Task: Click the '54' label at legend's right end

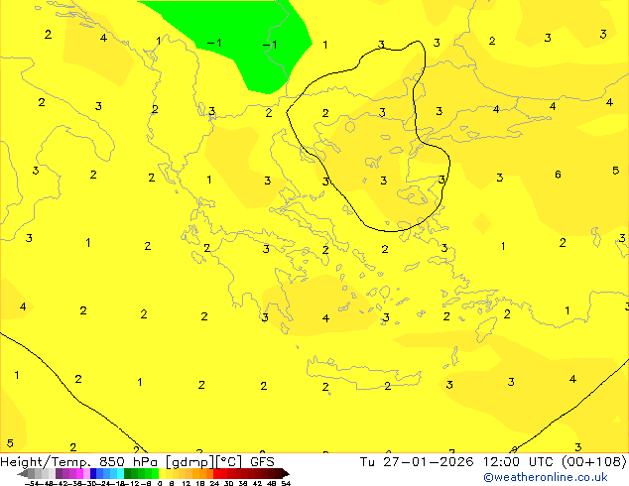Action: [285, 483]
